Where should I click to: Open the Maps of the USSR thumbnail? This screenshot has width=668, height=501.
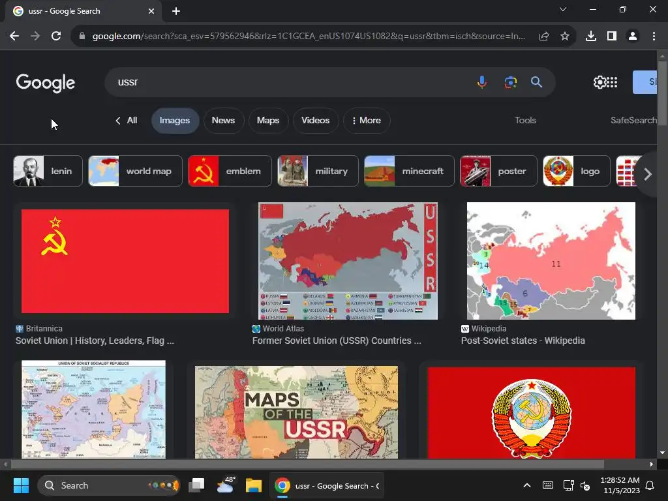coord(297,412)
